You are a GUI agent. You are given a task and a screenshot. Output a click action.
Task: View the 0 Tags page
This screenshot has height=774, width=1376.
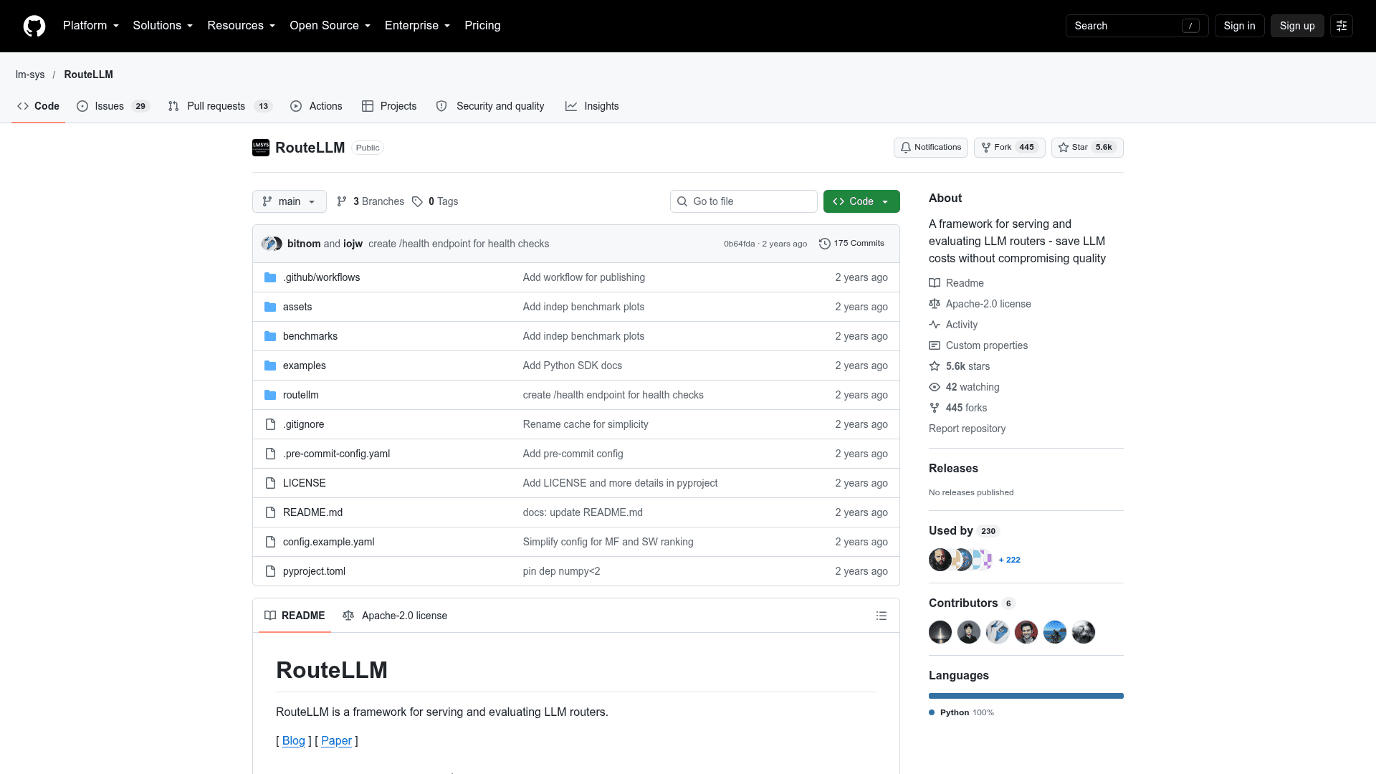(435, 201)
